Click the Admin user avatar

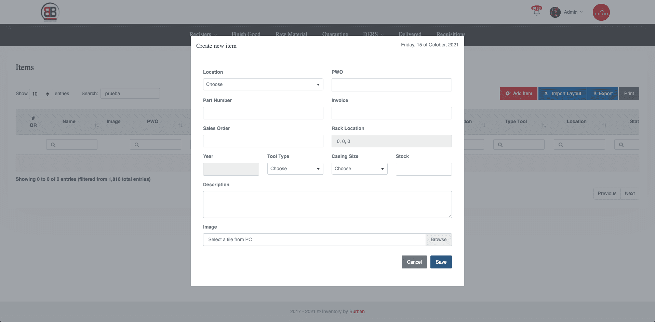click(x=555, y=12)
